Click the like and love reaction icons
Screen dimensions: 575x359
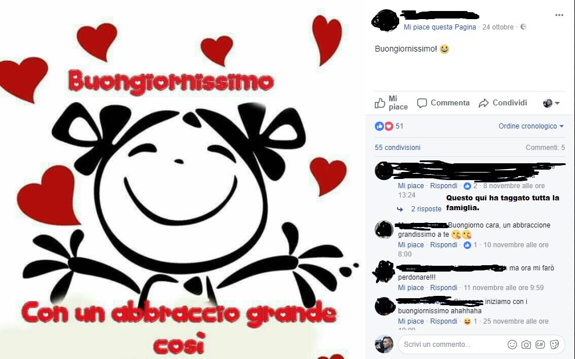[384, 126]
